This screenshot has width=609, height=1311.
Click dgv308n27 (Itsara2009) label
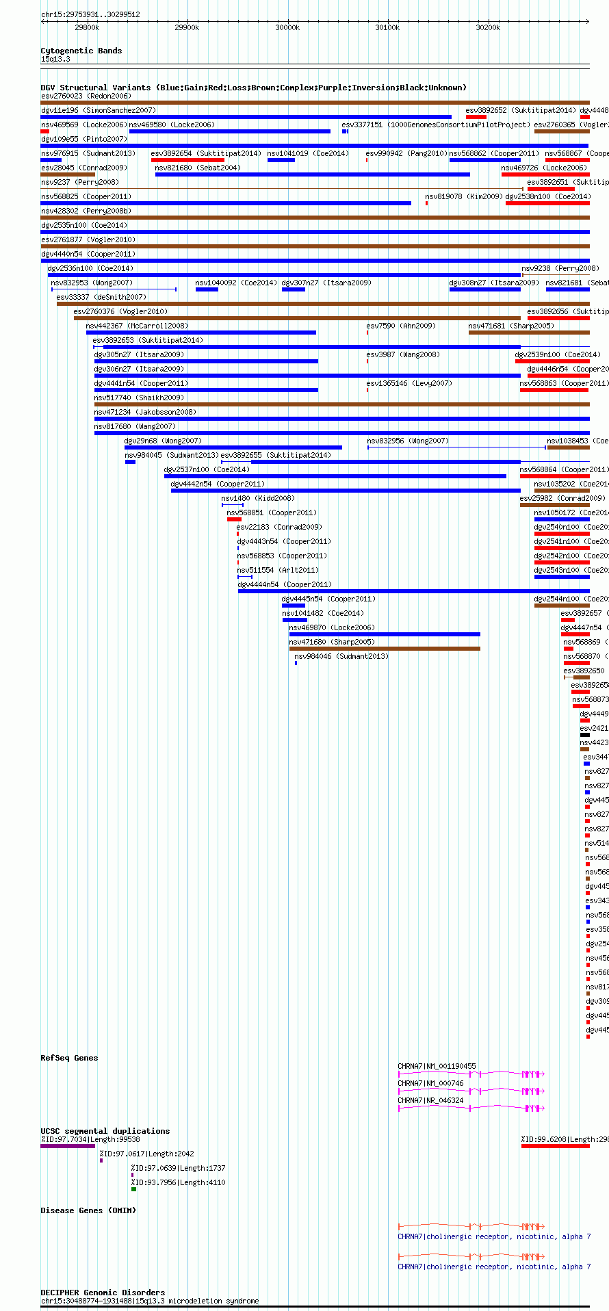(x=494, y=283)
